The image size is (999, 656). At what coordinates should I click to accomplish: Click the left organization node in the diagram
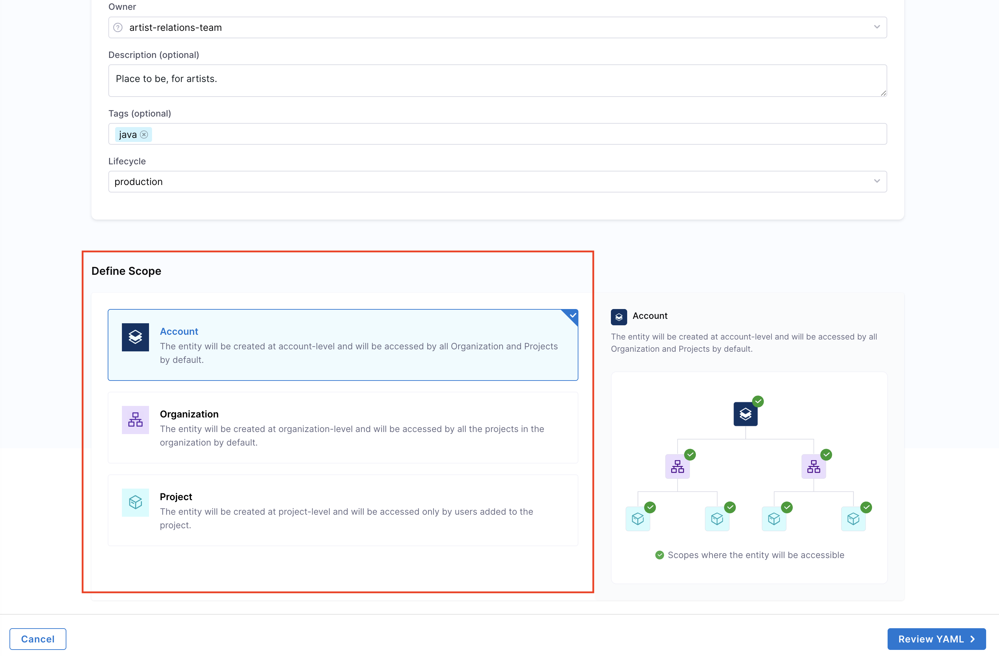pos(678,467)
